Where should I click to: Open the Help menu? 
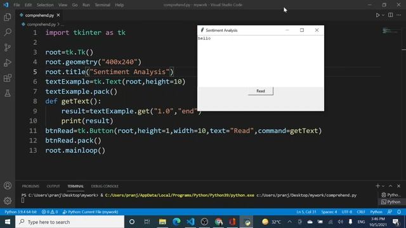tap(119, 5)
